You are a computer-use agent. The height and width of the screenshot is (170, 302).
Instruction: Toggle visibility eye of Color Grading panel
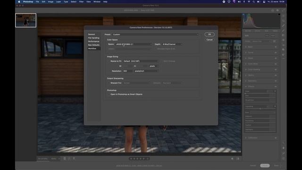[276, 69]
